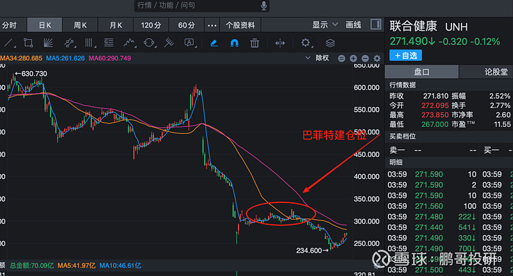Click the 总金额:70.09亿 volume label
Viewport: 513px width, 276px height.
point(31,266)
